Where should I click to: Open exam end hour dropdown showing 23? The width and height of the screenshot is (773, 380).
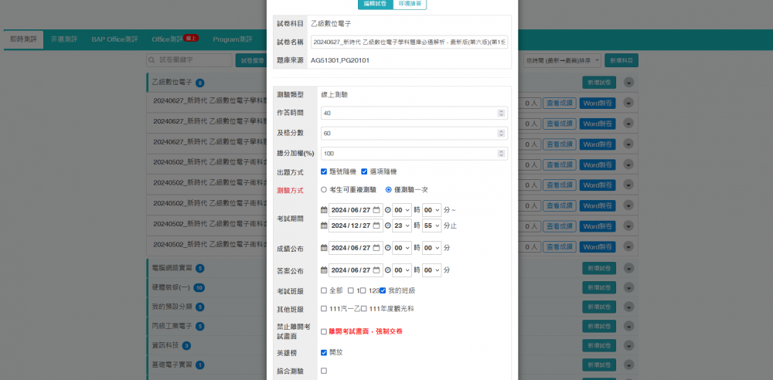(401, 226)
